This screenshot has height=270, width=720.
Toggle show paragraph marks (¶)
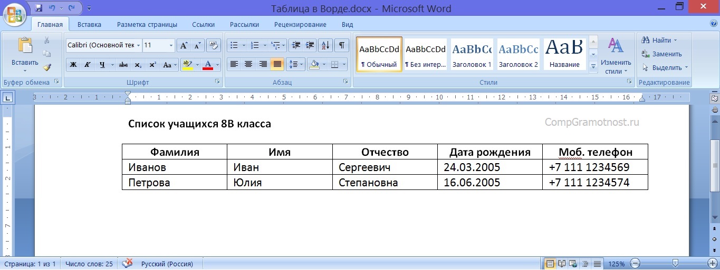pyautogui.click(x=342, y=45)
